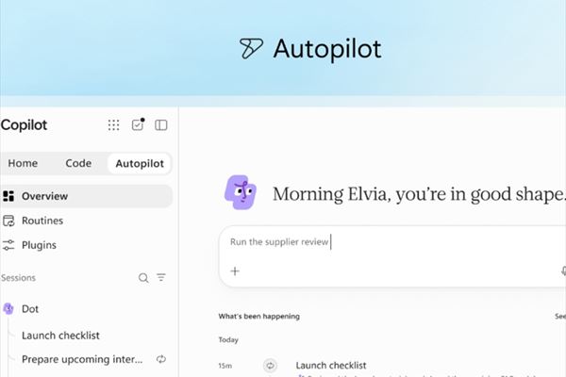Screen dimensions: 566x377
Task: Open Launch checklist activity entry
Action: click(x=331, y=366)
